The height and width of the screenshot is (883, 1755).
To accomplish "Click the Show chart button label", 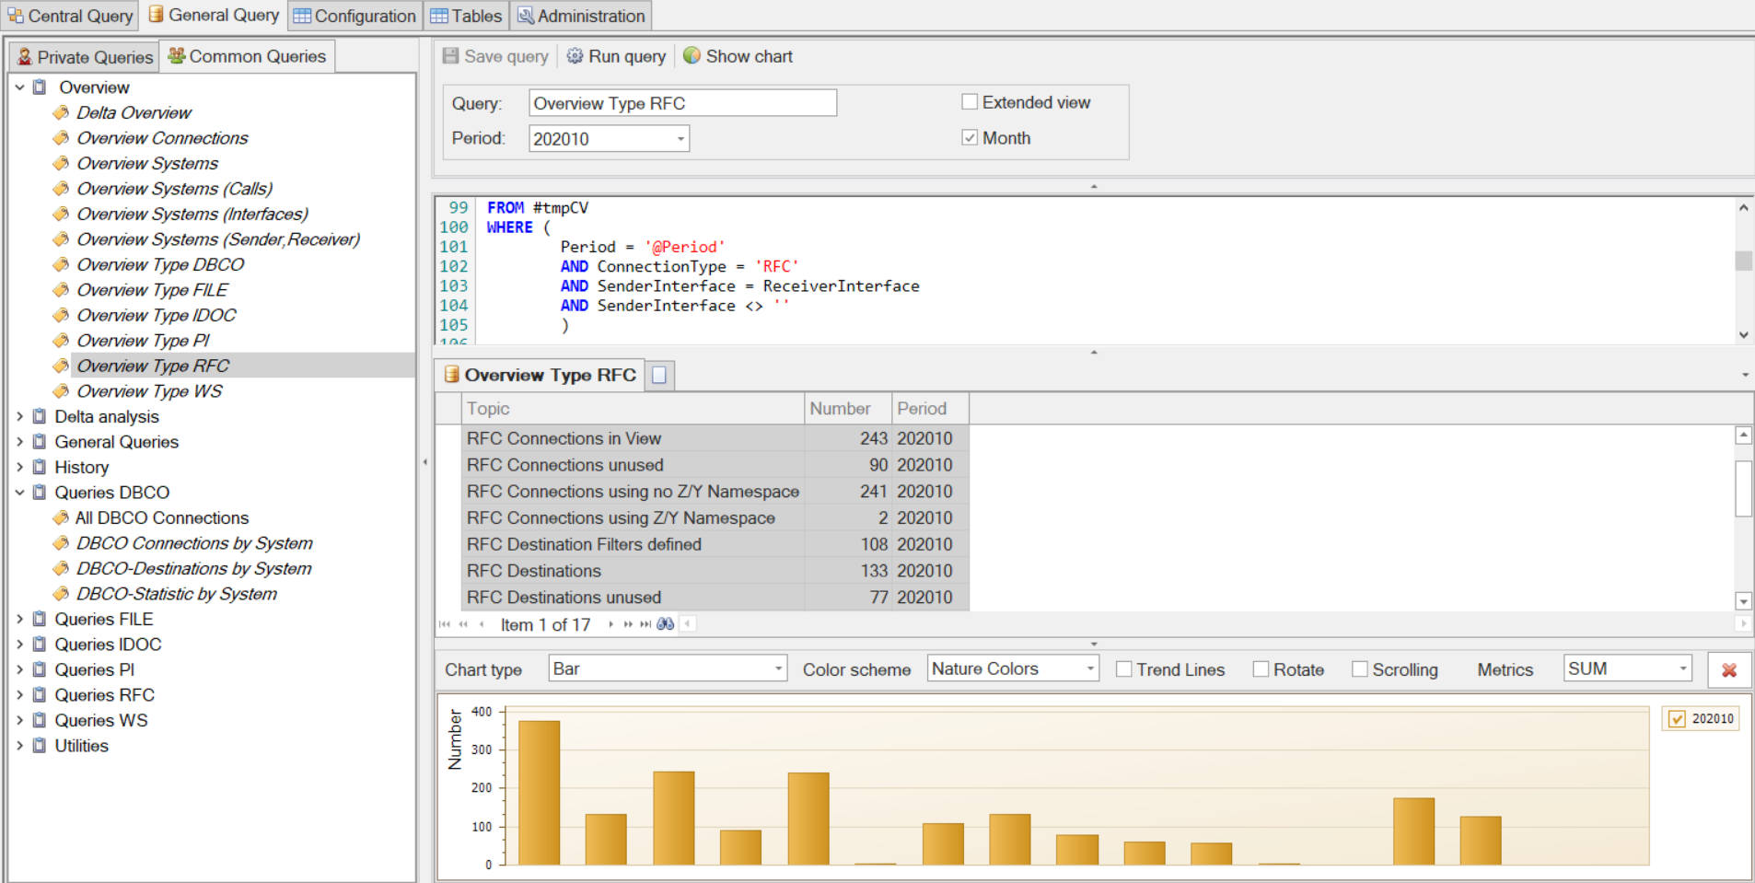I will click(x=749, y=56).
